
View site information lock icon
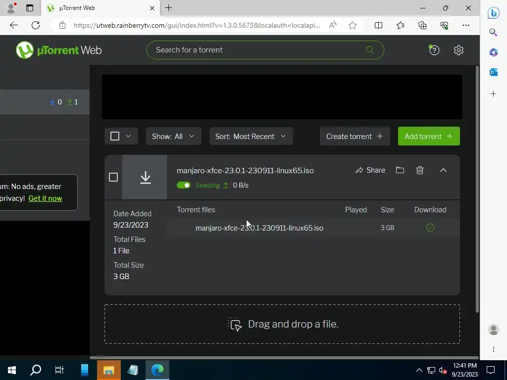[62, 25]
